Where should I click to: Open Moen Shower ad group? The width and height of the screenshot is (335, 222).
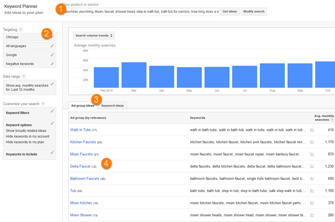point(81,215)
